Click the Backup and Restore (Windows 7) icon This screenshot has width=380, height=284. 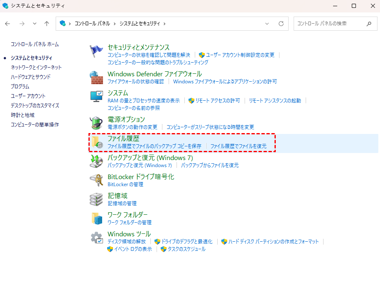[96, 161]
